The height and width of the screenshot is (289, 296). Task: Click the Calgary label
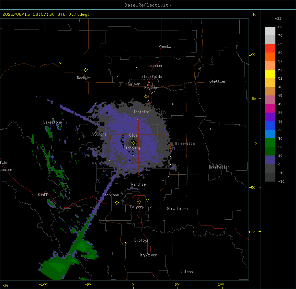point(137,207)
